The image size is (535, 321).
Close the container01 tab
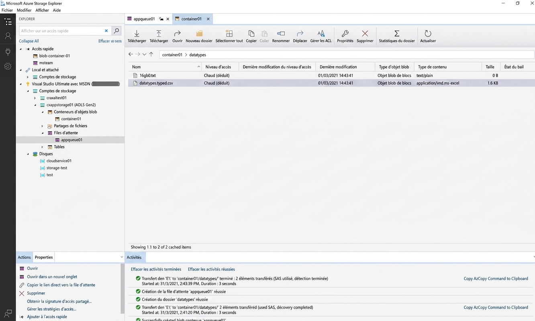point(208,19)
